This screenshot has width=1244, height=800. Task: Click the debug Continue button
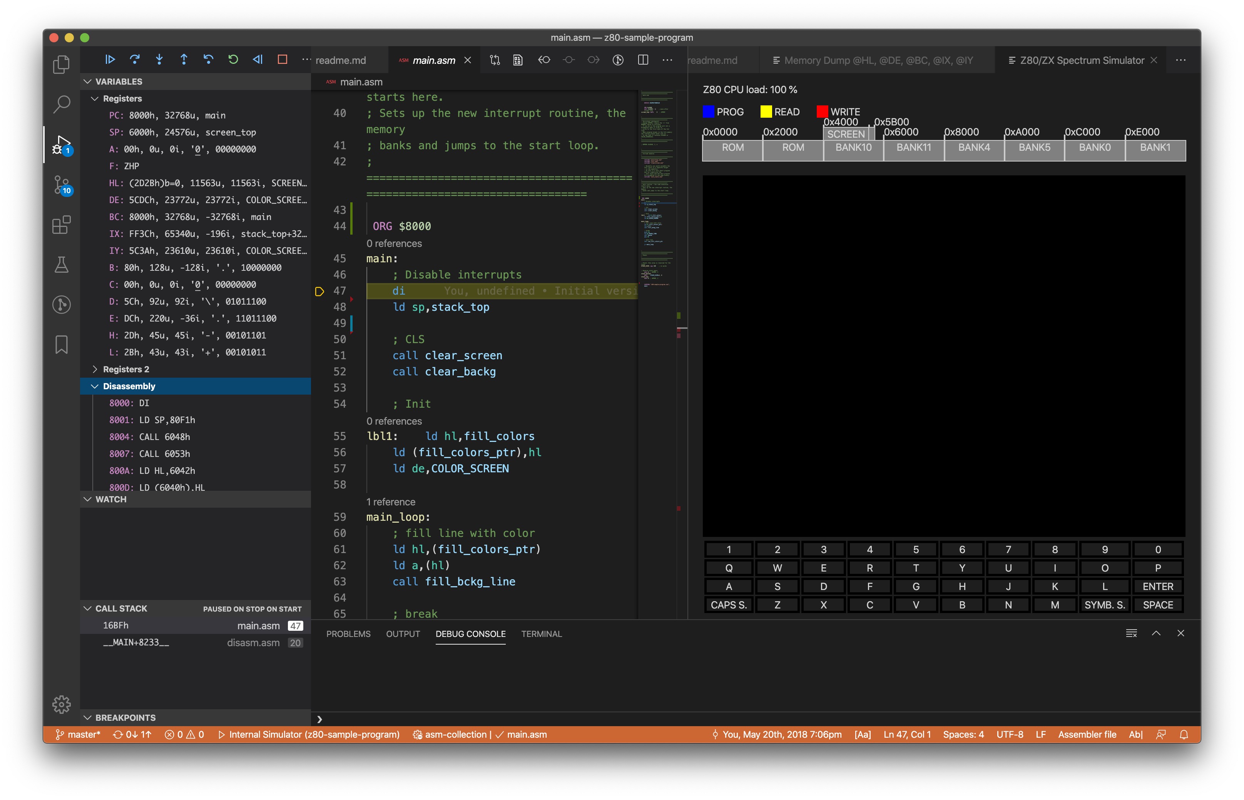tap(110, 59)
